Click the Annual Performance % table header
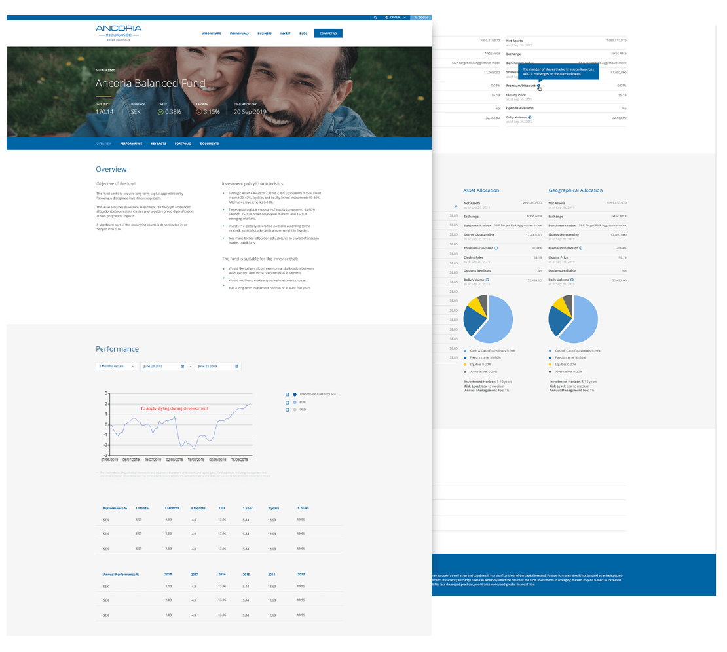The height and width of the screenshot is (652, 727). [x=121, y=575]
